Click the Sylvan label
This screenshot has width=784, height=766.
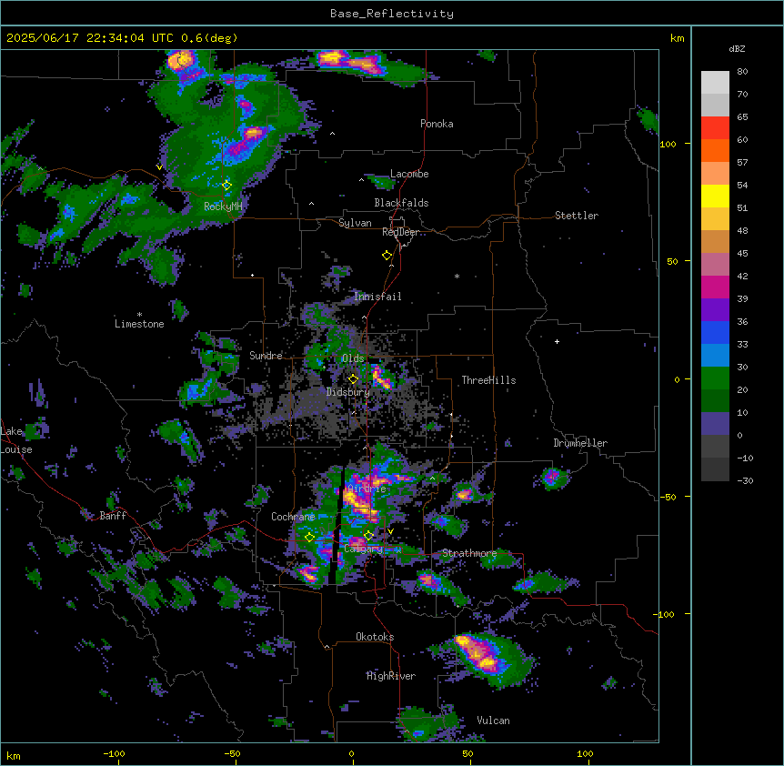355,223
